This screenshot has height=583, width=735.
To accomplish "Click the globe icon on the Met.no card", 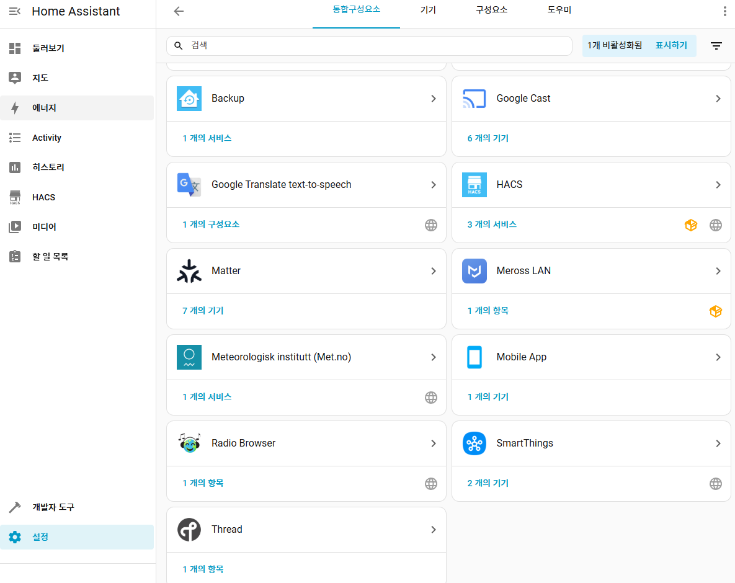I will [431, 398].
